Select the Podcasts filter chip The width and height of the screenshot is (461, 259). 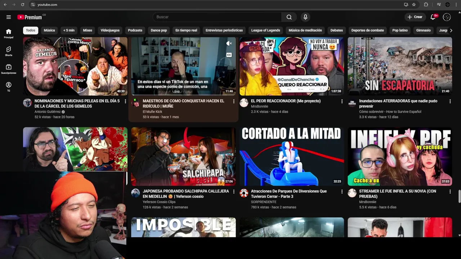135,30
